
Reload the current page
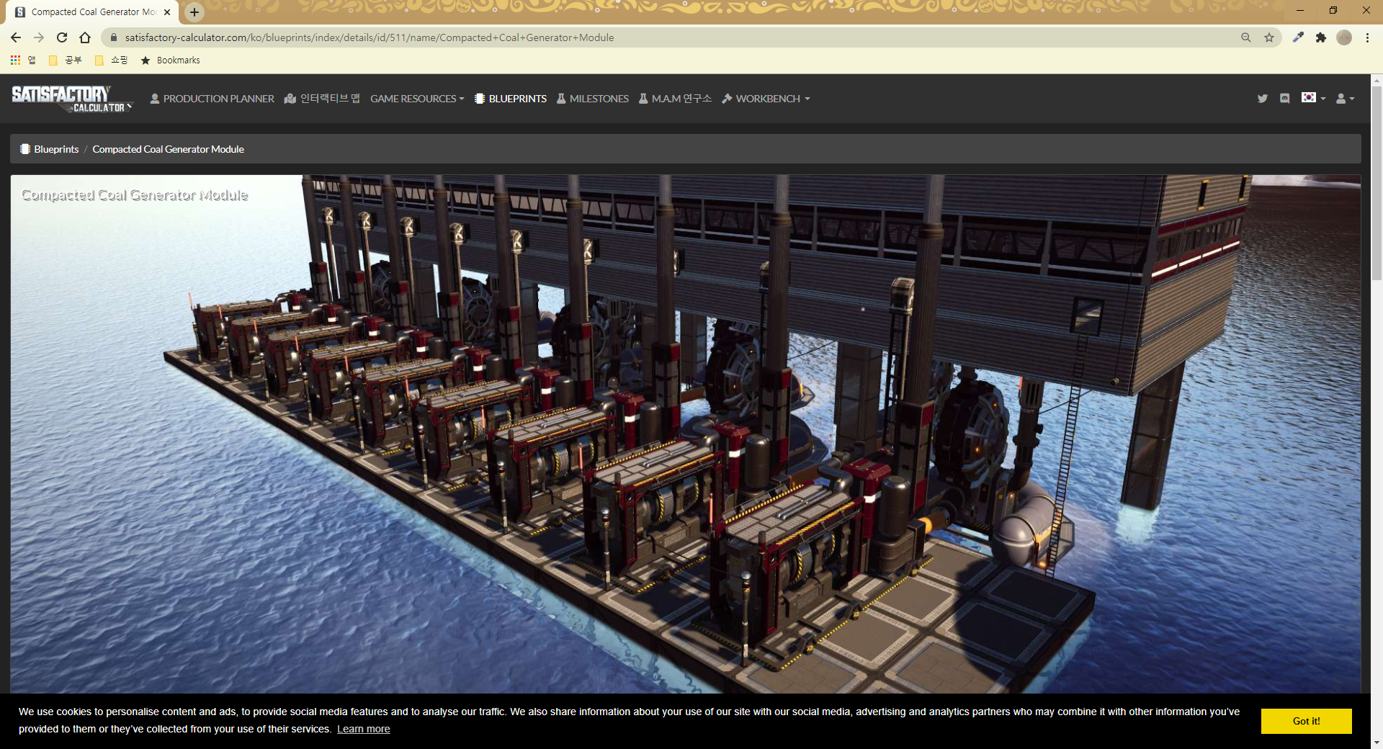pos(62,37)
